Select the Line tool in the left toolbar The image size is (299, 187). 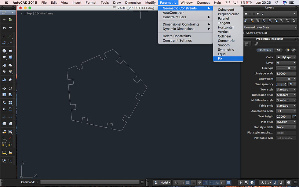click(4, 36)
